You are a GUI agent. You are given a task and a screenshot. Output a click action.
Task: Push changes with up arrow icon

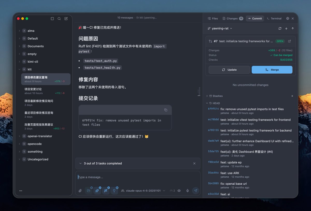tap(293, 28)
